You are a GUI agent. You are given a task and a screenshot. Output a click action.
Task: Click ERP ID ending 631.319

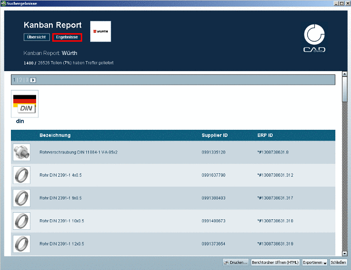(x=275, y=244)
